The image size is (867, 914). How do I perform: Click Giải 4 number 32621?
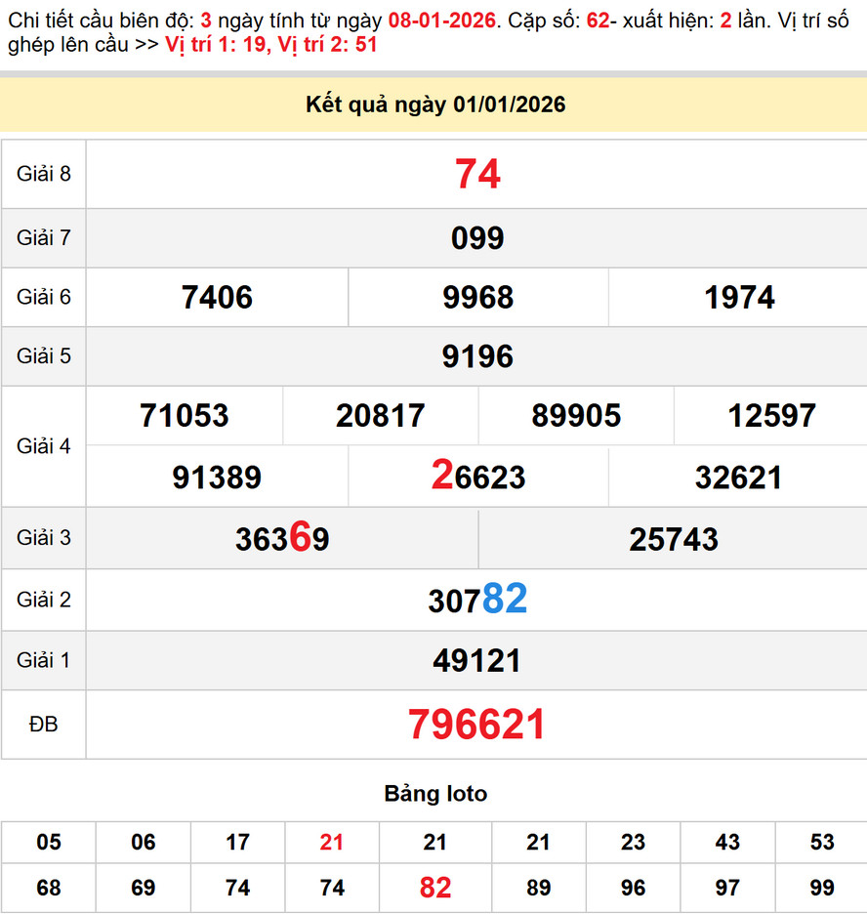(x=738, y=478)
